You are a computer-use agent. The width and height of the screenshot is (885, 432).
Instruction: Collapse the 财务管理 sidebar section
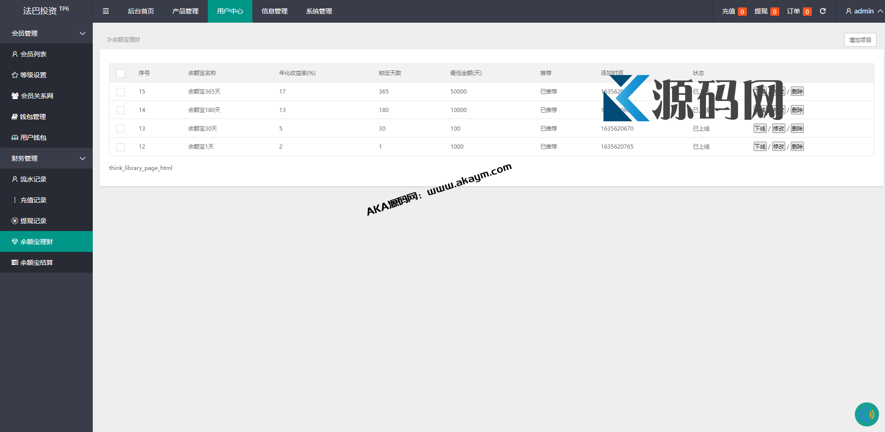(x=83, y=158)
